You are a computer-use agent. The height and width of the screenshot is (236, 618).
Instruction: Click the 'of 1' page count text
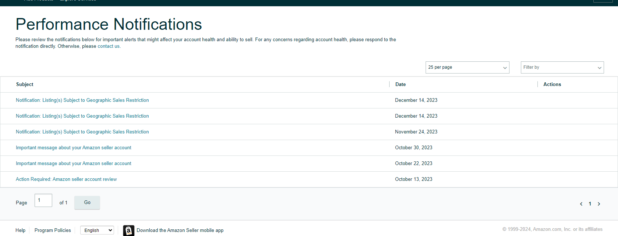coord(63,203)
